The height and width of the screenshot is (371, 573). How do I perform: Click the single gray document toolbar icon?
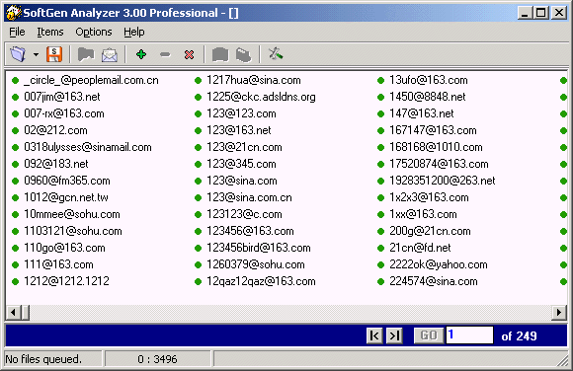coord(220,55)
